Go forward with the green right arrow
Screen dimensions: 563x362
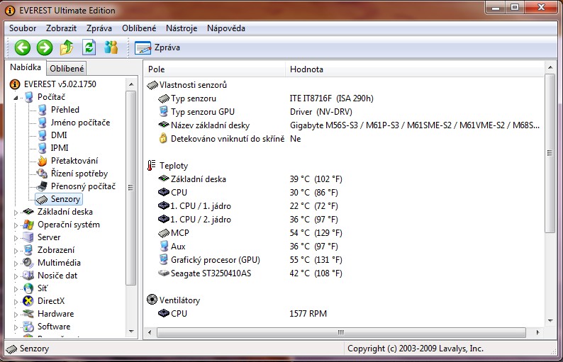45,47
